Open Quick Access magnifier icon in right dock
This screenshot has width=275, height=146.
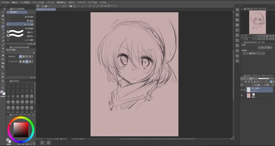click(x=237, y=10)
